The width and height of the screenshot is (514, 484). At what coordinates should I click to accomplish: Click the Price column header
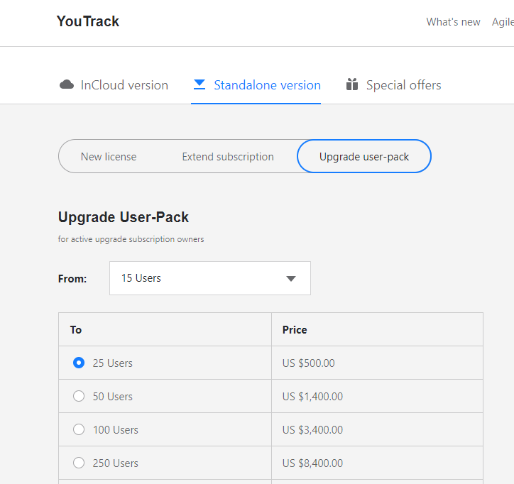click(x=295, y=329)
